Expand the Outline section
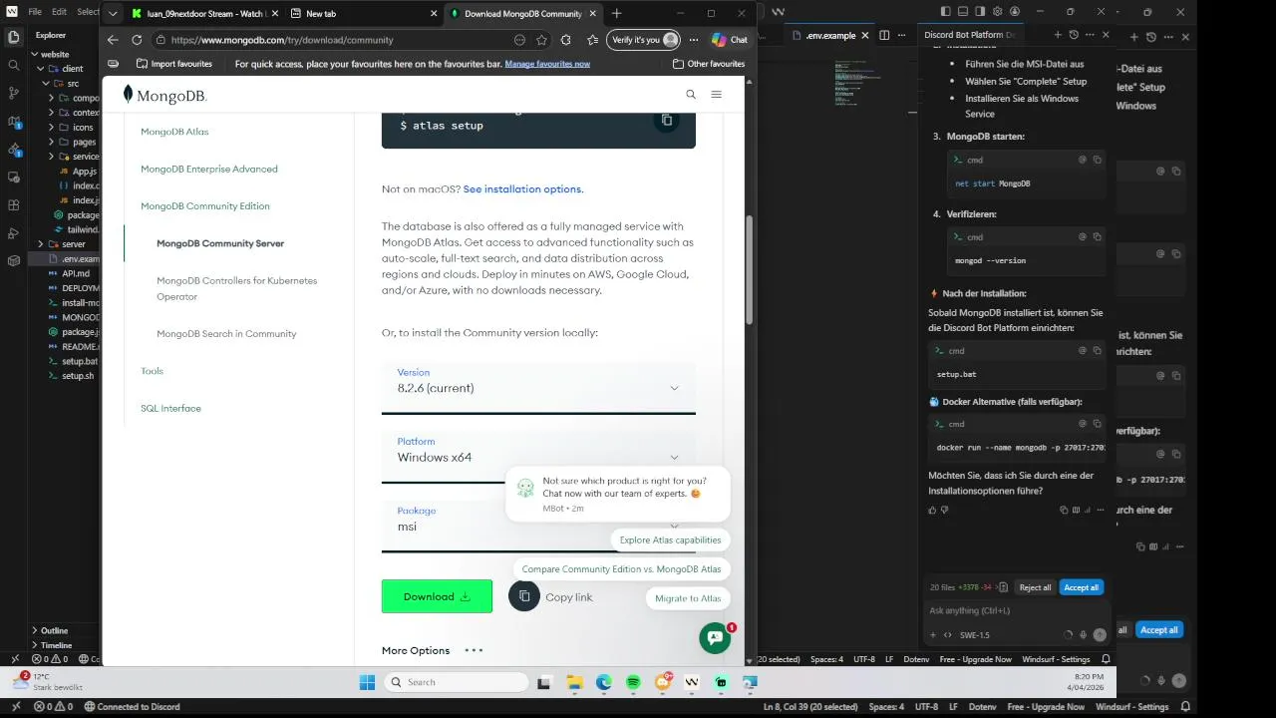 click(x=55, y=630)
